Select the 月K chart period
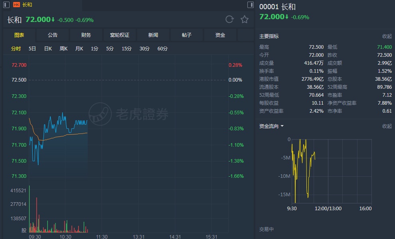The width and height of the screenshot is (395, 239). (79, 48)
